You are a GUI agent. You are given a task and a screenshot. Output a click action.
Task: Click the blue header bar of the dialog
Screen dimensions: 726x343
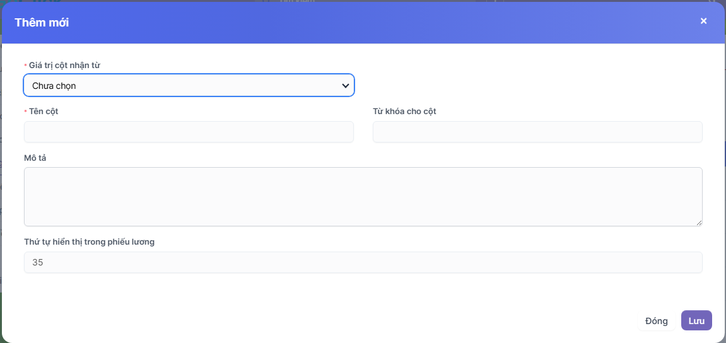(x=378, y=23)
